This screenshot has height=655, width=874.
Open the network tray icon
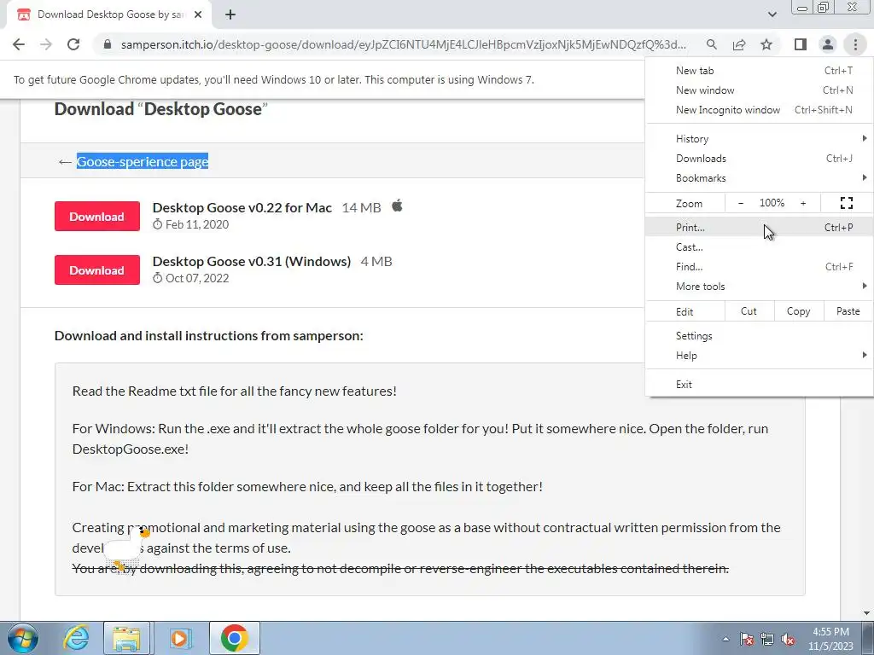pos(767,639)
